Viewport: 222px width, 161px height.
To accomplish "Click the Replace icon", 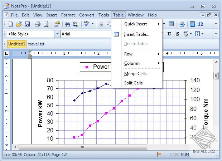I will (x=76, y=24).
